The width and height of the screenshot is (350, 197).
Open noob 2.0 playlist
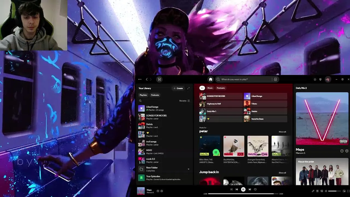coord(164,160)
